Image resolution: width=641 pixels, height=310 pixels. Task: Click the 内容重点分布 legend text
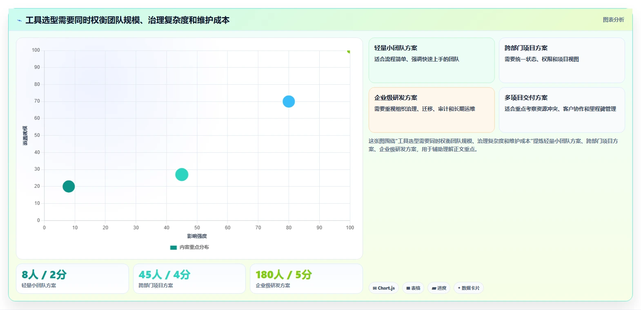[x=194, y=247]
